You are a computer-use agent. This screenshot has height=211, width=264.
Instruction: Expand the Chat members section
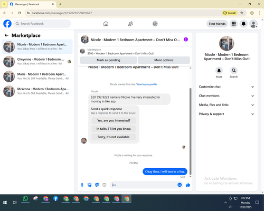click(227, 96)
